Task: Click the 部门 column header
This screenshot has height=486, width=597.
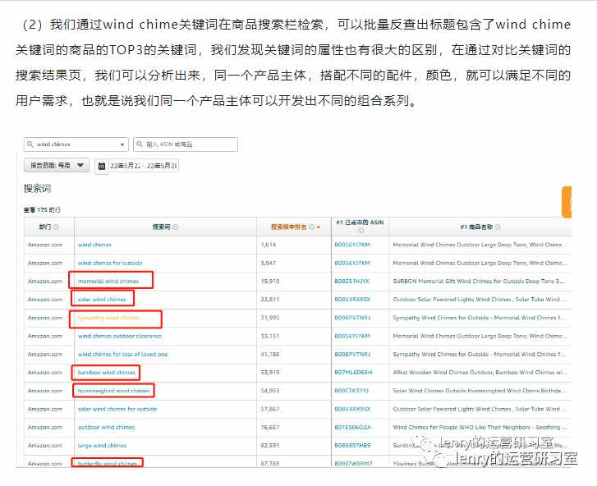Action: [45, 227]
